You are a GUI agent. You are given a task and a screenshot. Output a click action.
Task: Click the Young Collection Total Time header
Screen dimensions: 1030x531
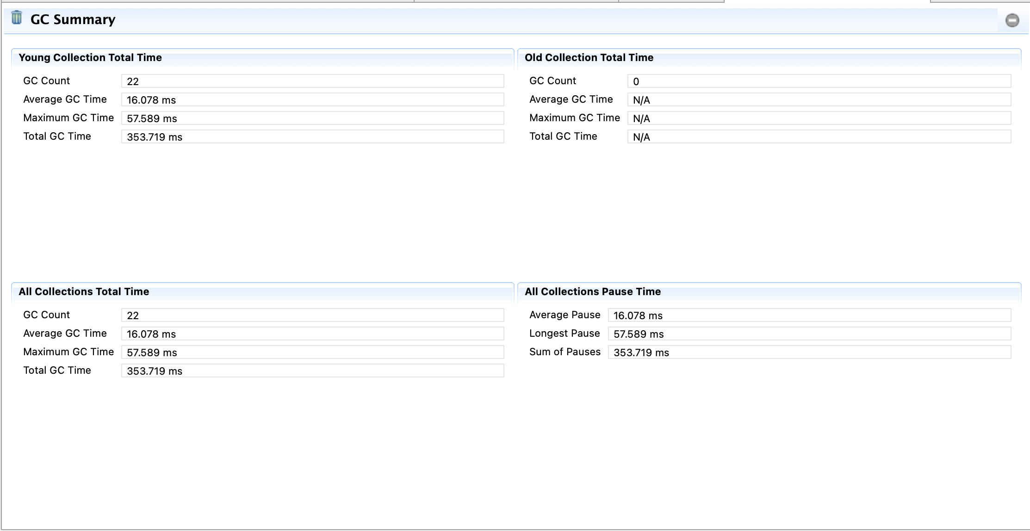[90, 57]
